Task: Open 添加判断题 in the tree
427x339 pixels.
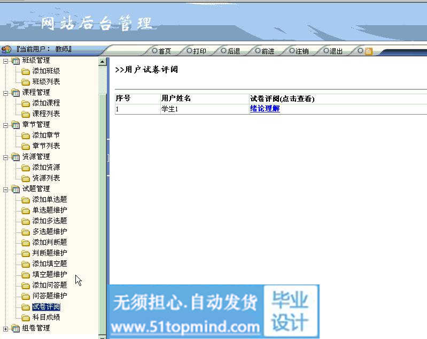Action: pyautogui.click(x=50, y=242)
